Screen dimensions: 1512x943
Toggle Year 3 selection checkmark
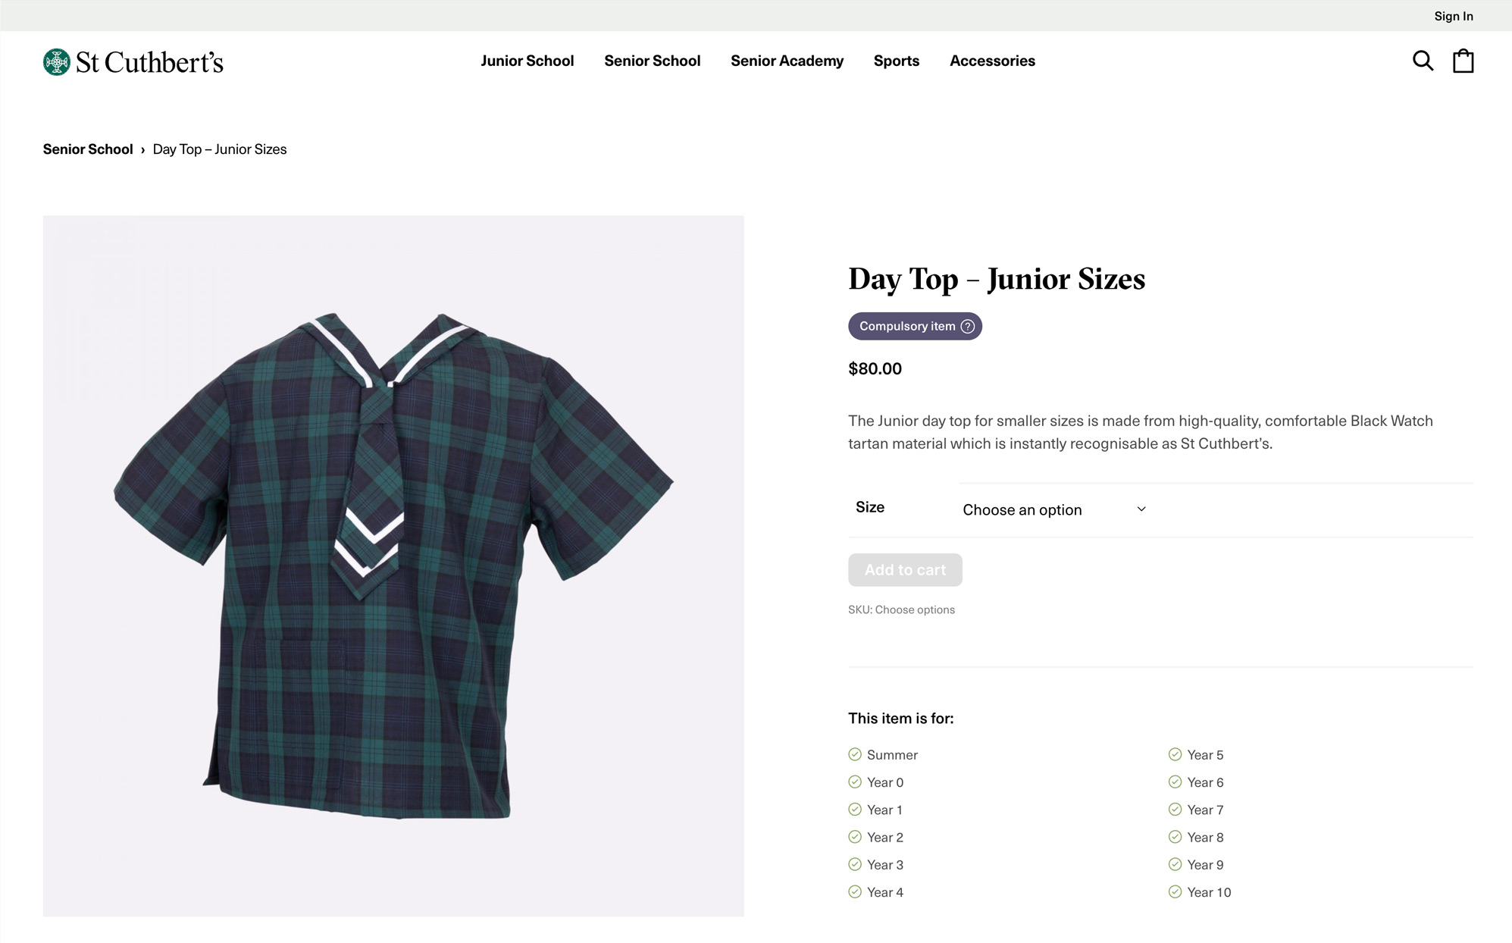[855, 863]
